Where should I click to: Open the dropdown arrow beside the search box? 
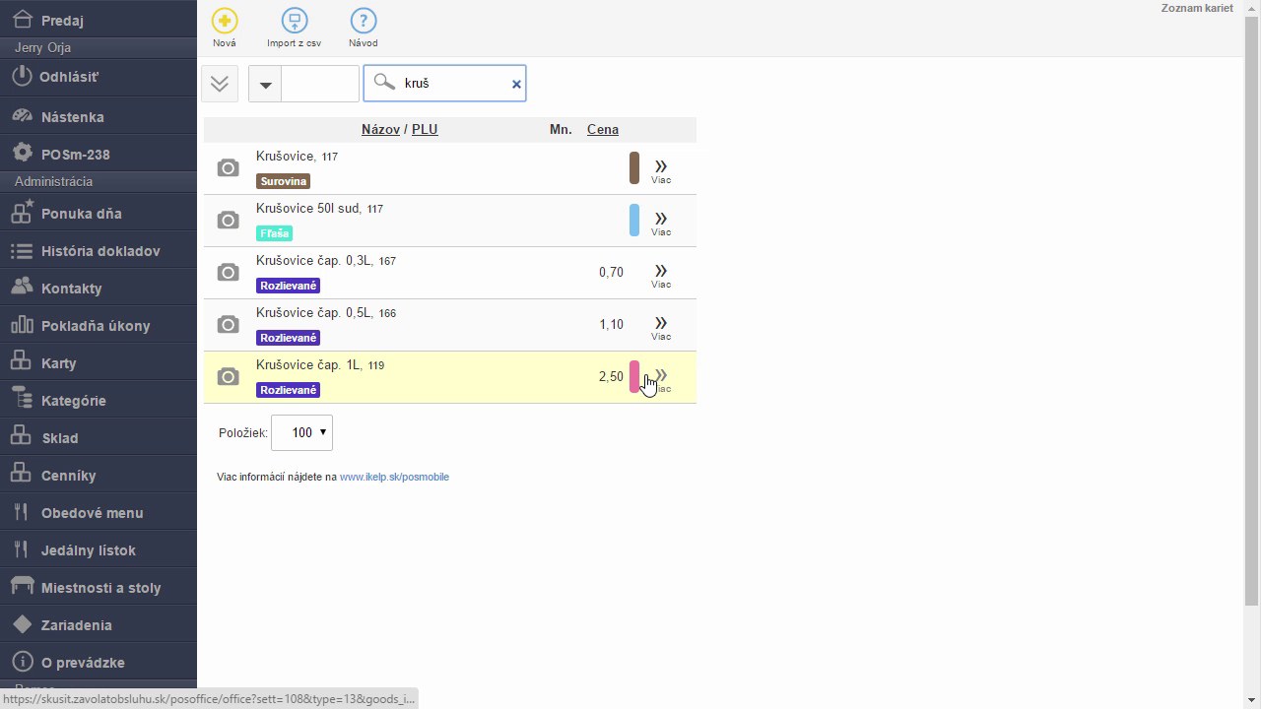point(265,84)
